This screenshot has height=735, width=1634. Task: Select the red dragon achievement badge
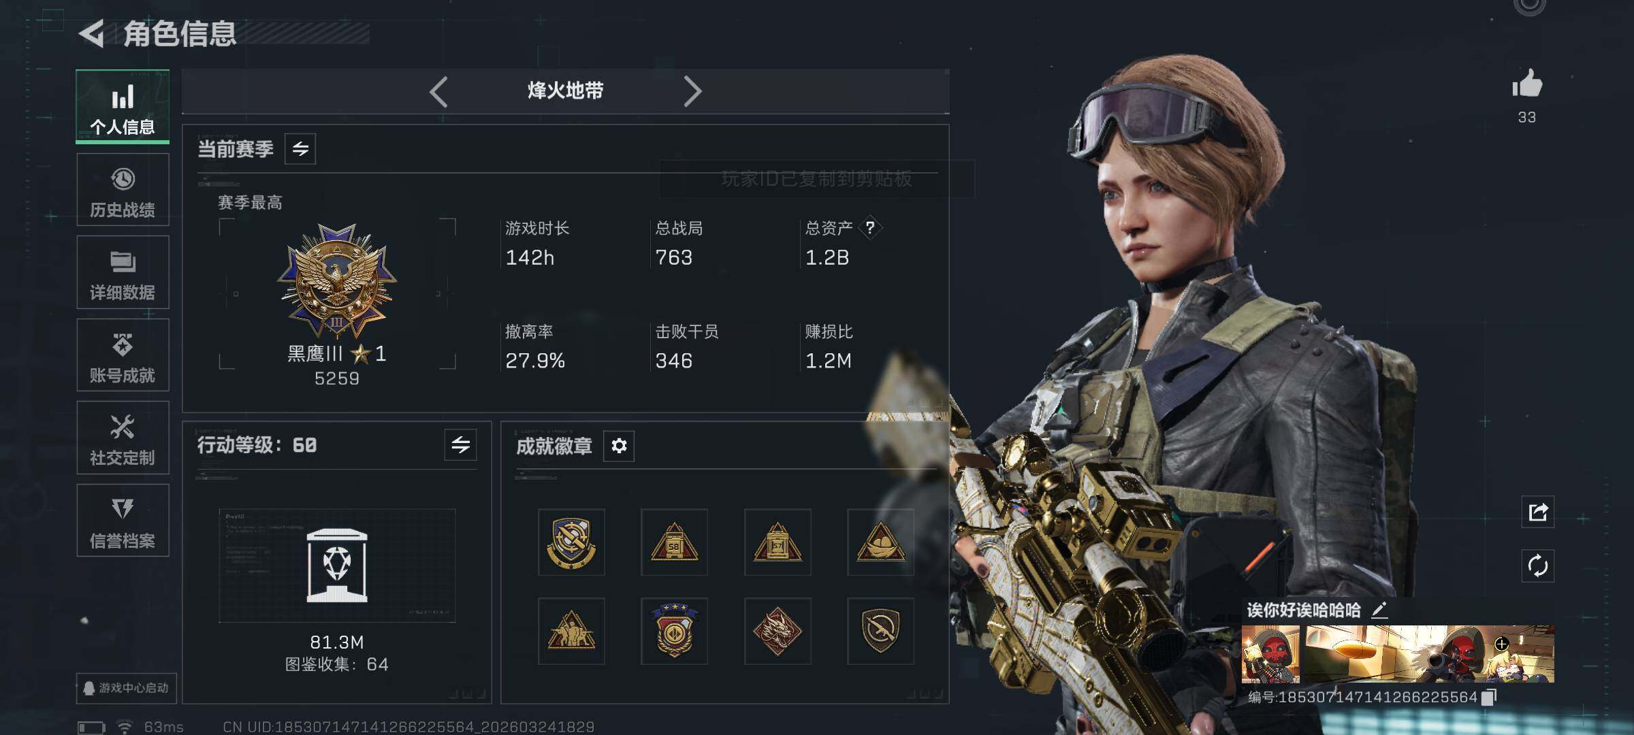(x=778, y=632)
